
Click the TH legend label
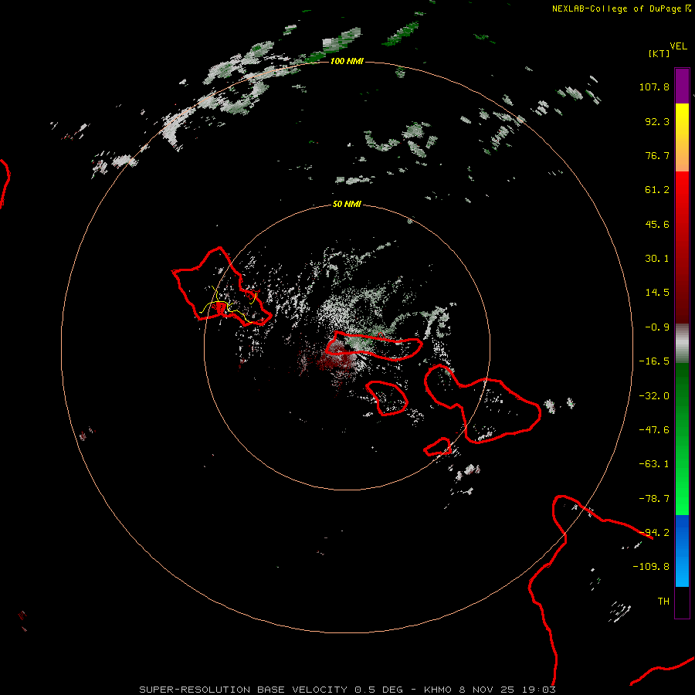(663, 602)
